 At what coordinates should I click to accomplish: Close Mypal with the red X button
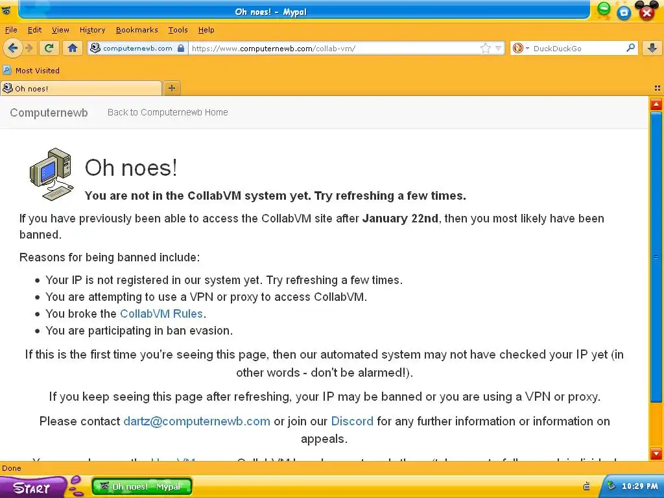click(x=646, y=13)
